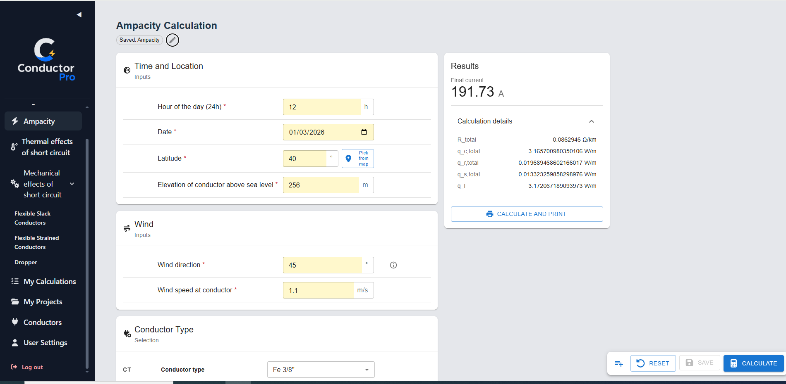Viewport: 786px width, 384px height.
Task: Click the Wind speed at conductor field
Action: [x=319, y=290]
